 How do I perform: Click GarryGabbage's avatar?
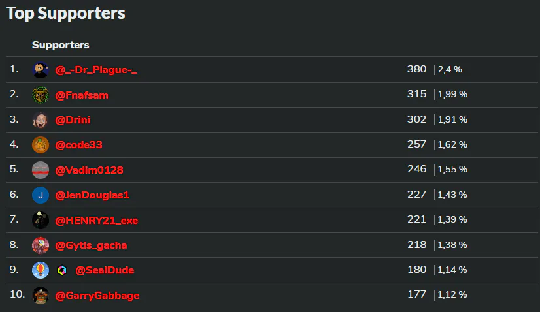point(41,295)
